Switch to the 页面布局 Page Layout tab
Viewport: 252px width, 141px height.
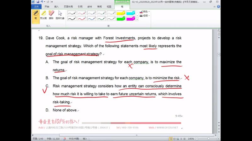[x=68, y=6]
